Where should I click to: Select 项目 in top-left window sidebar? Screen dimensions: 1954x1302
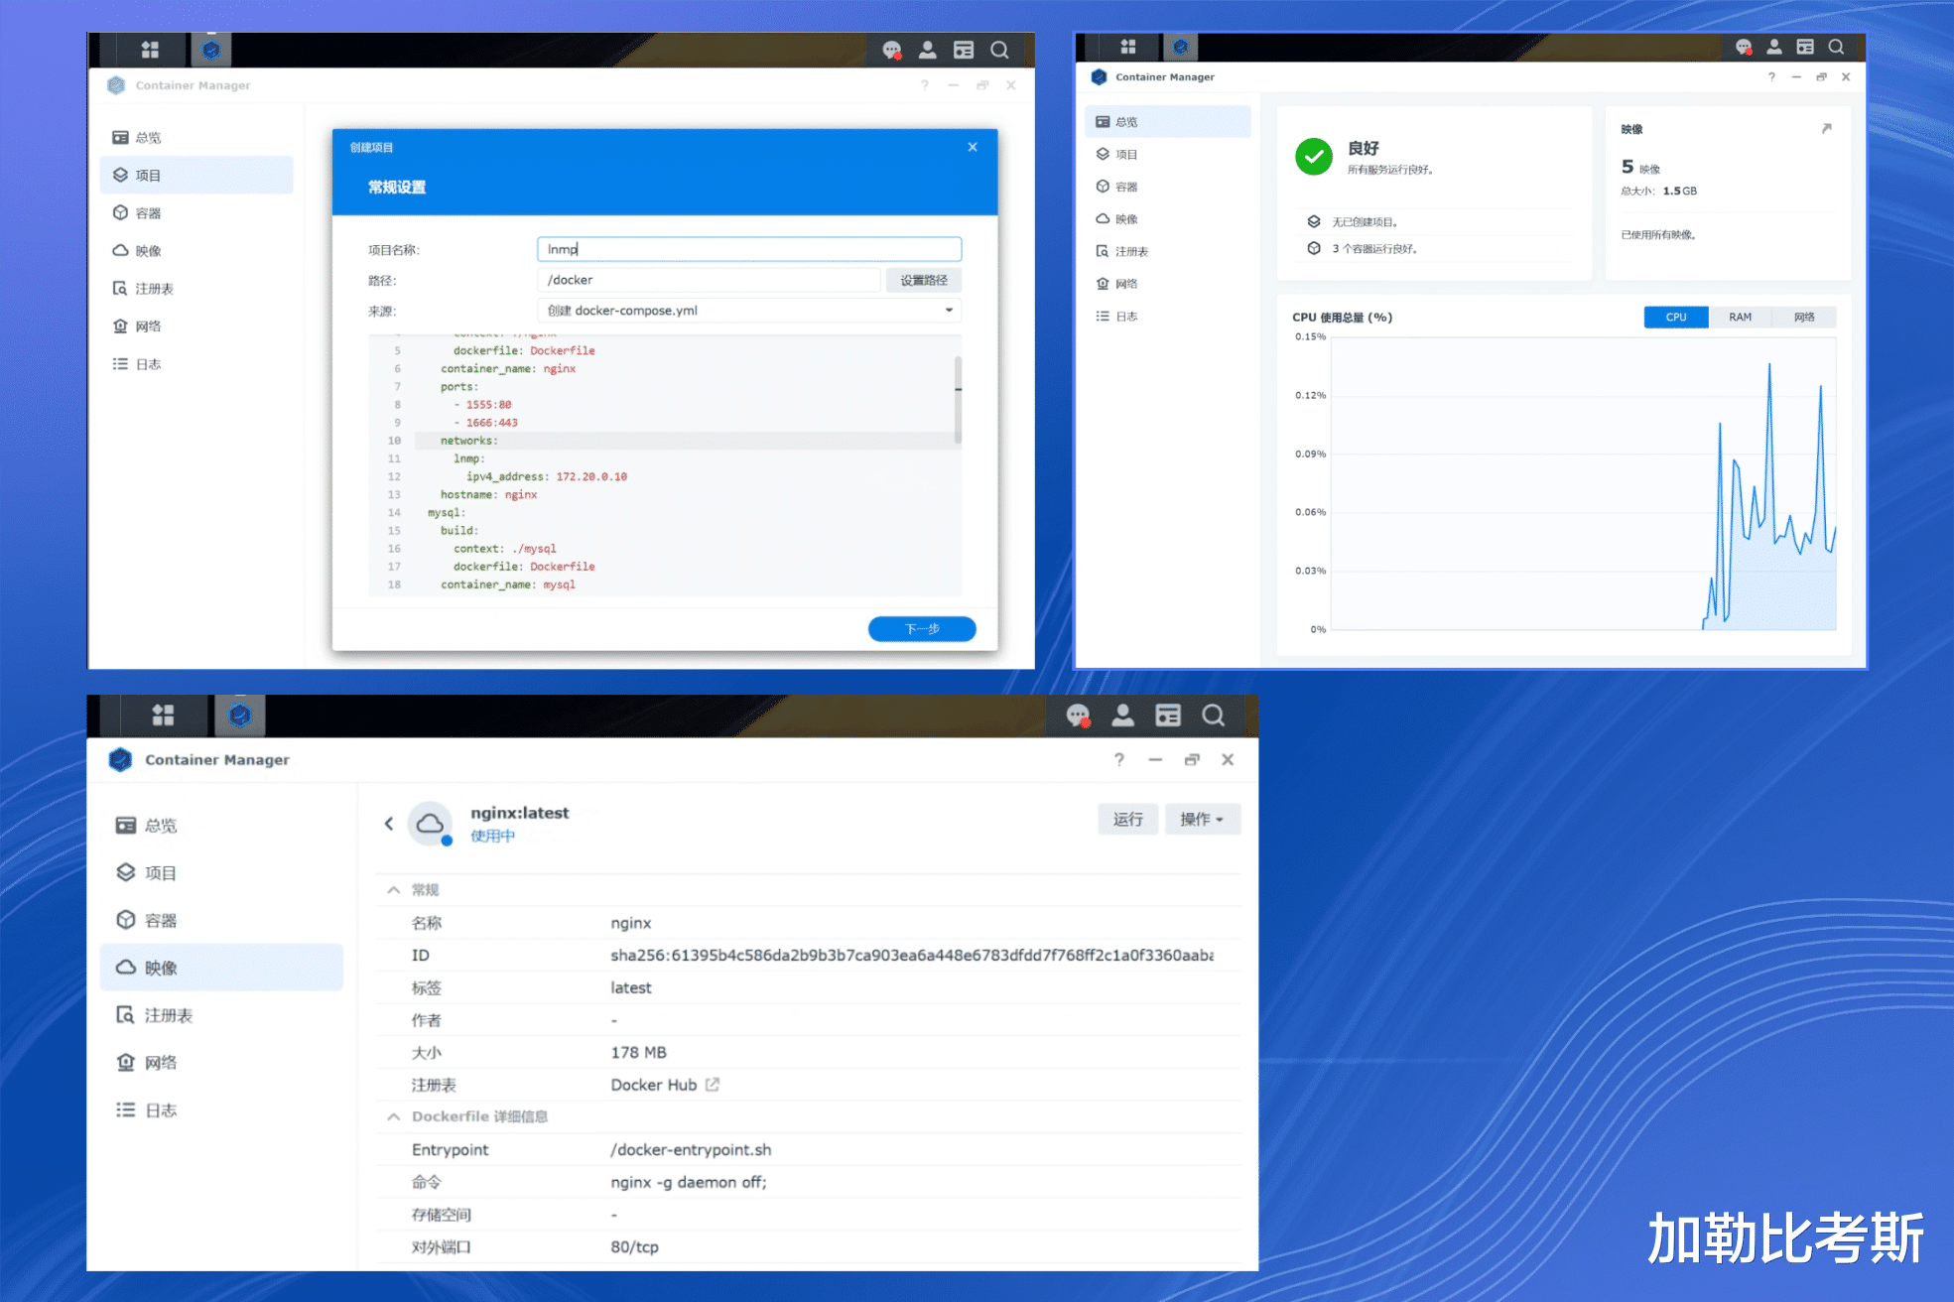pos(196,175)
